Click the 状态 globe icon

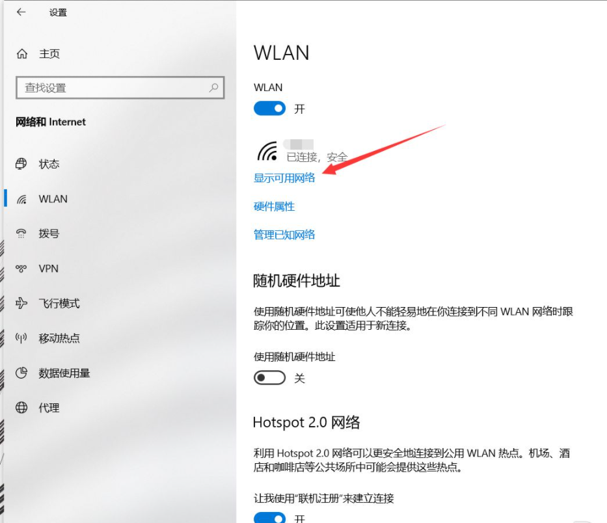click(x=21, y=164)
